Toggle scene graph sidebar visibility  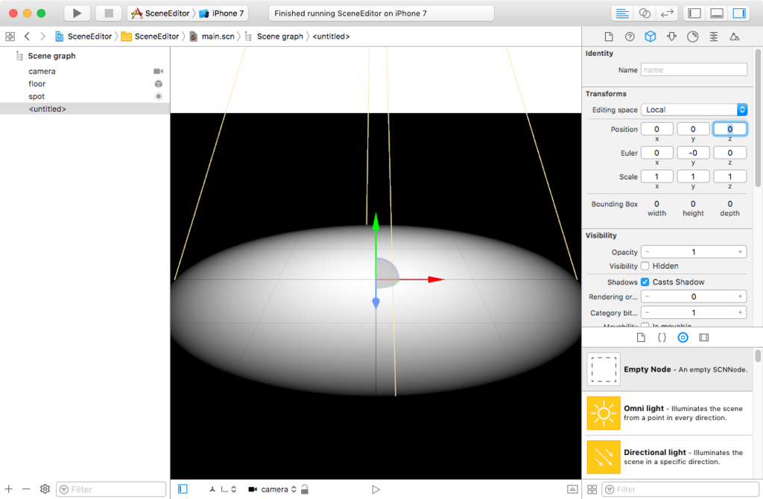click(183, 489)
